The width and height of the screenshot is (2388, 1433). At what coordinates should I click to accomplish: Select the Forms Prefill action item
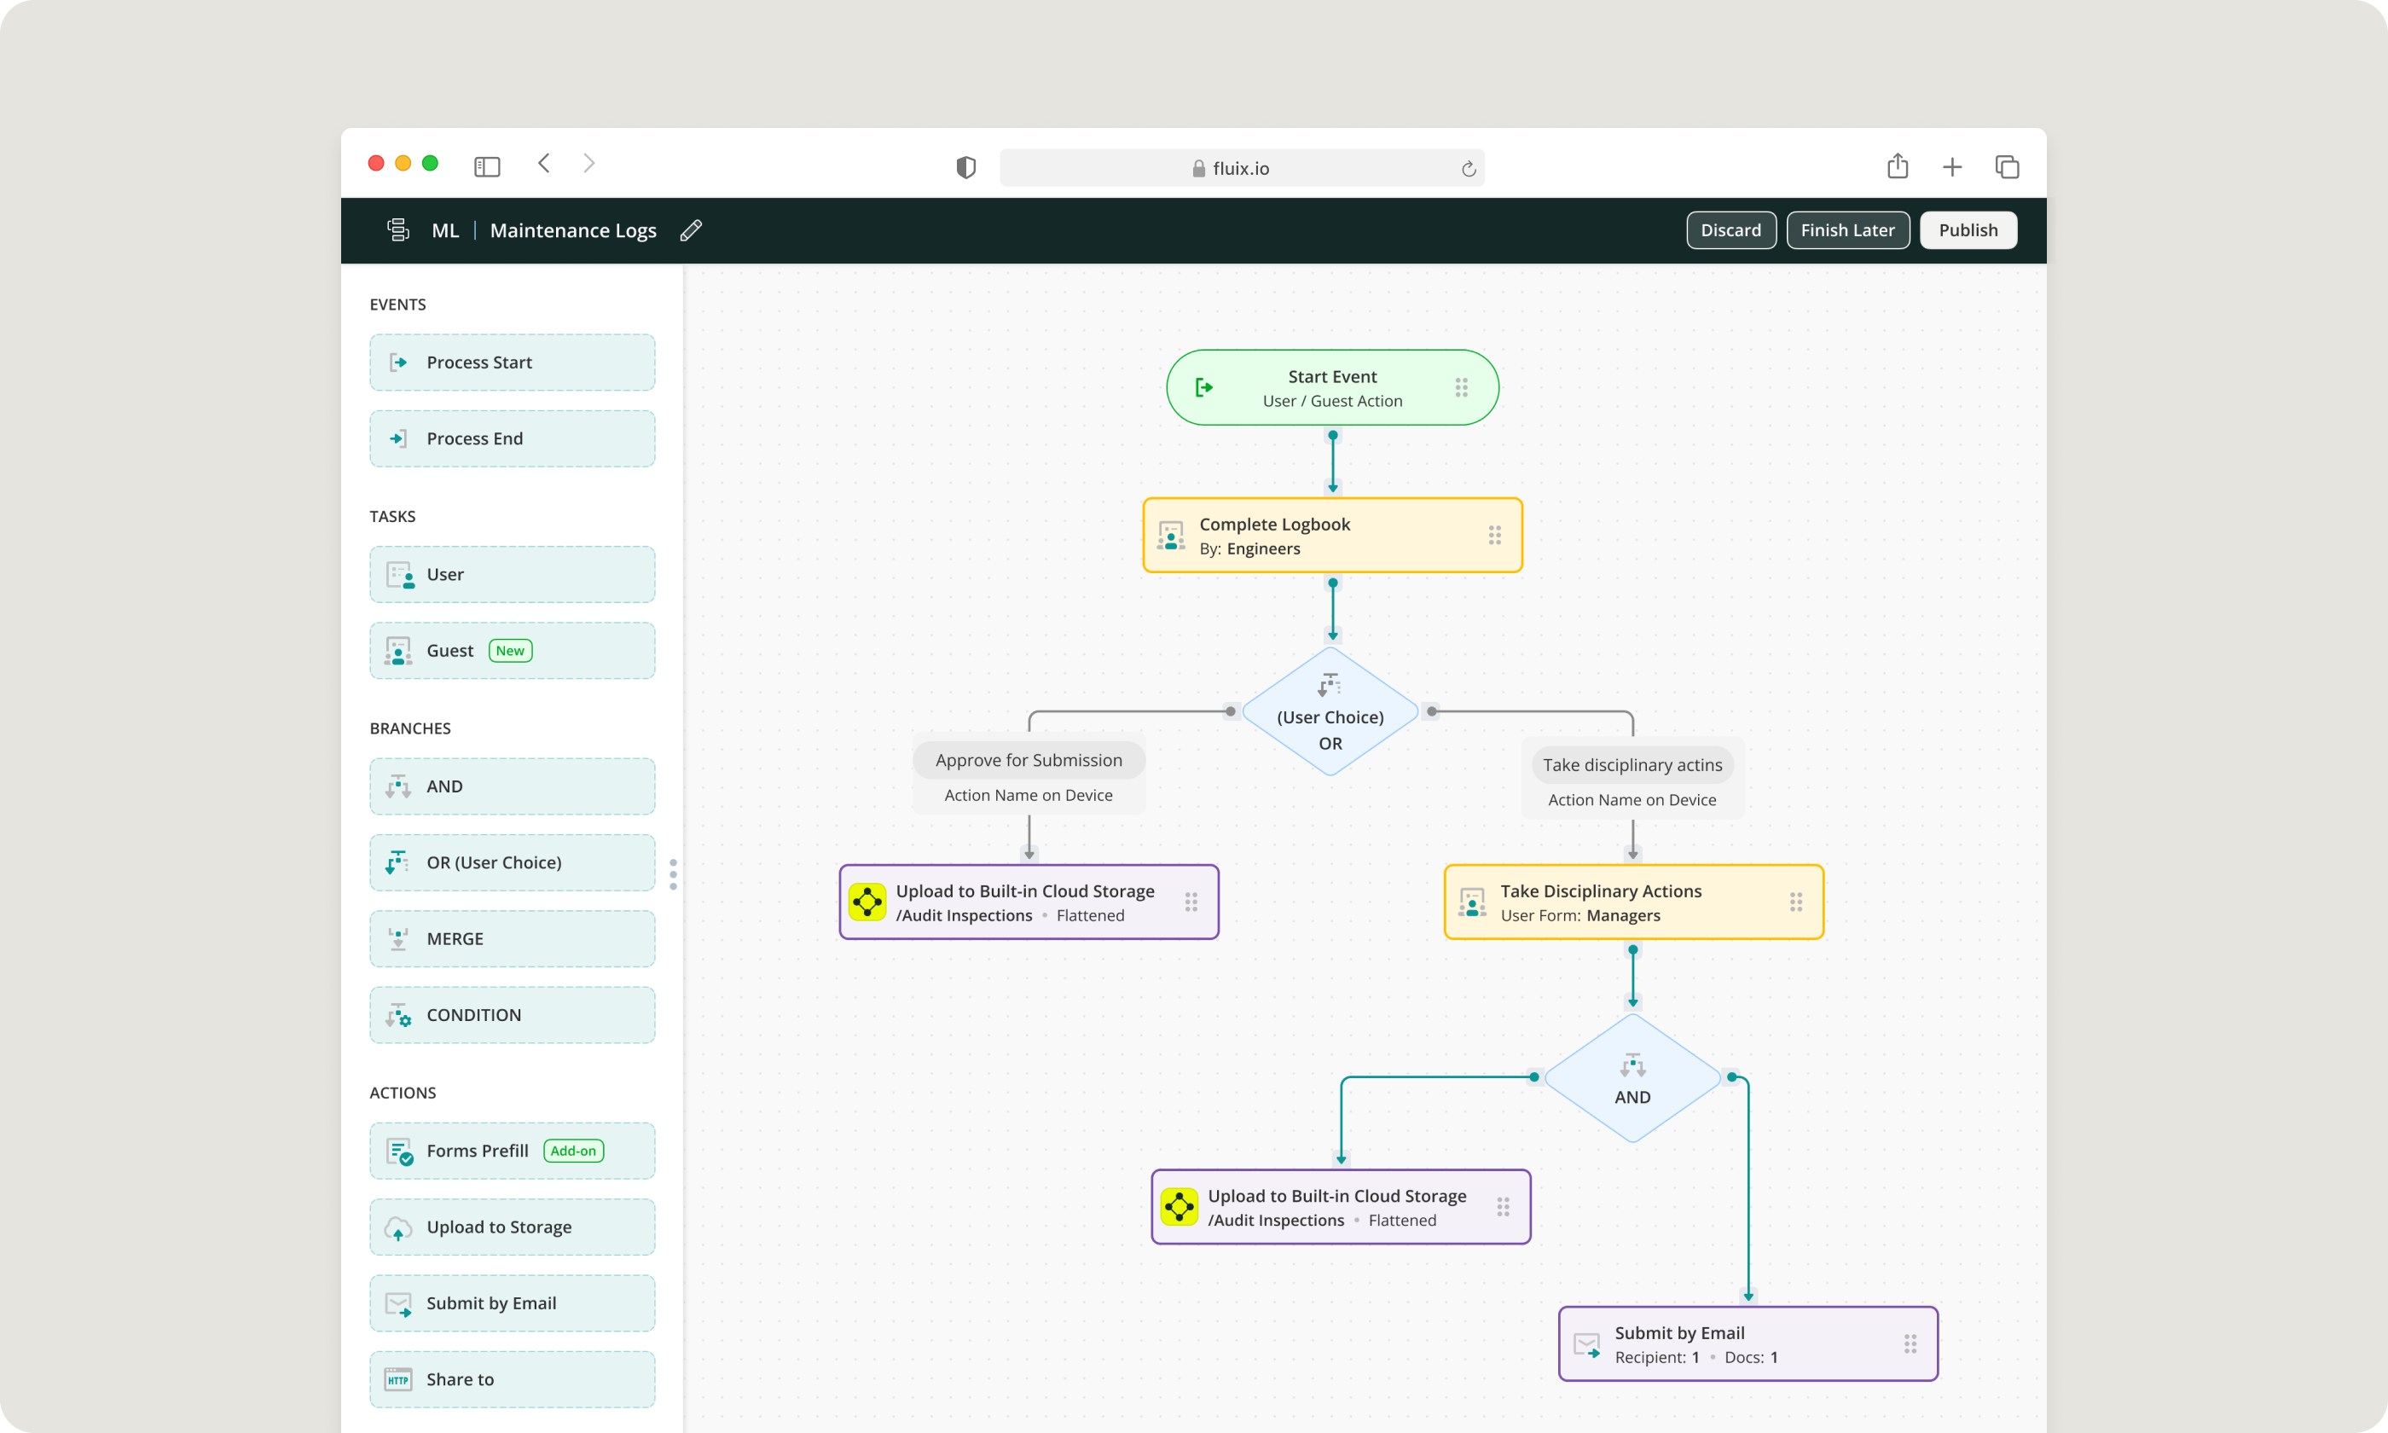[x=512, y=1151]
